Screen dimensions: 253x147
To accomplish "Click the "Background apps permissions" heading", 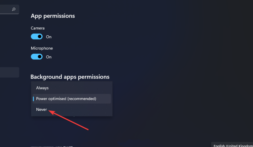I will click(x=70, y=77).
